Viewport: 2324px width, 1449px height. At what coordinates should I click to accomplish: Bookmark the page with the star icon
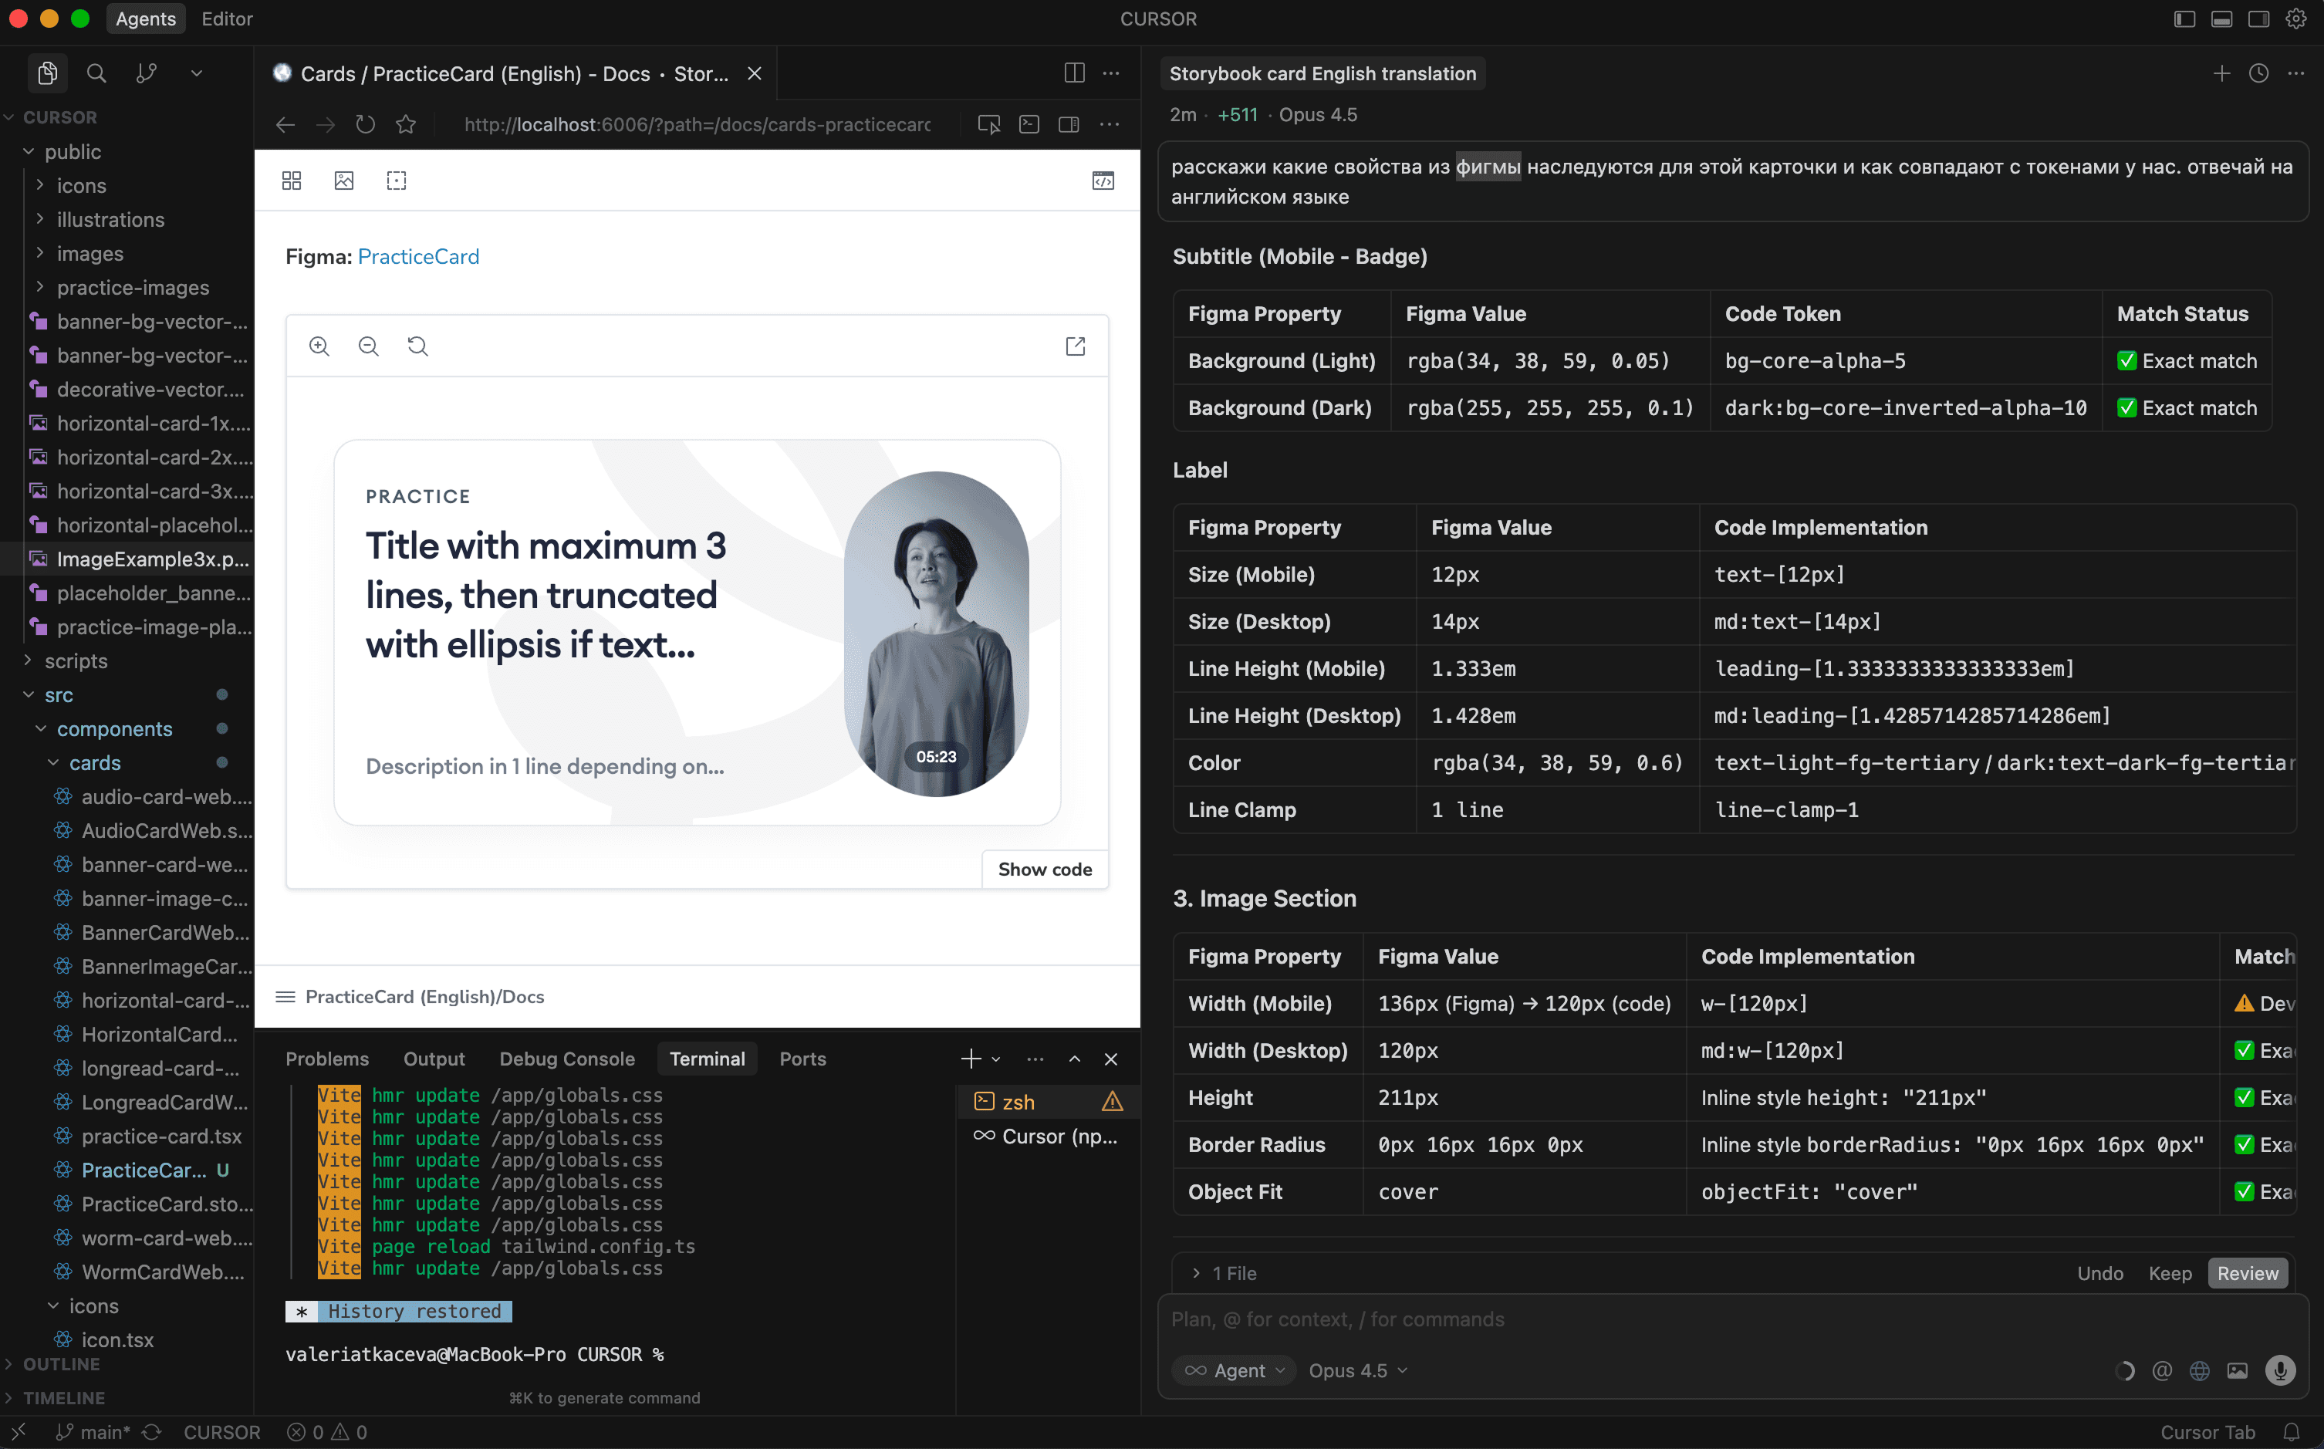(x=405, y=124)
